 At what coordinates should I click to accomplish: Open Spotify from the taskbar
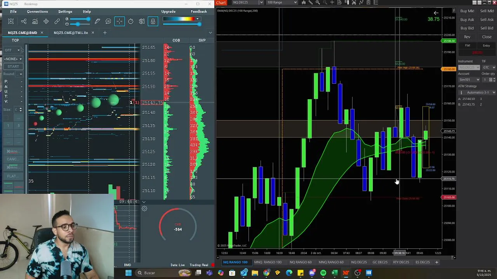tap(323, 273)
